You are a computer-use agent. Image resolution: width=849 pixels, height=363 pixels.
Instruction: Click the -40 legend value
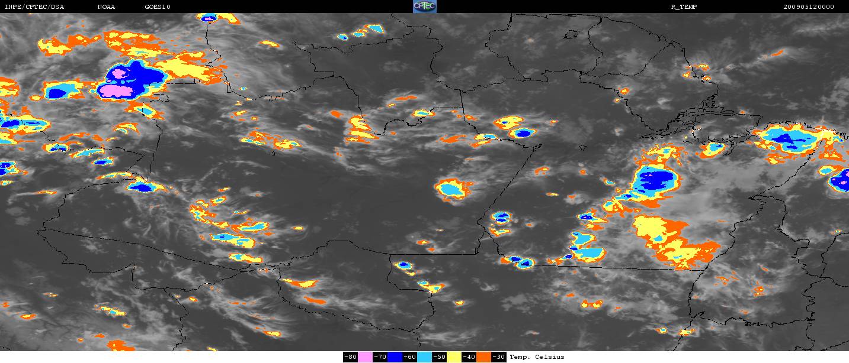tap(469, 357)
